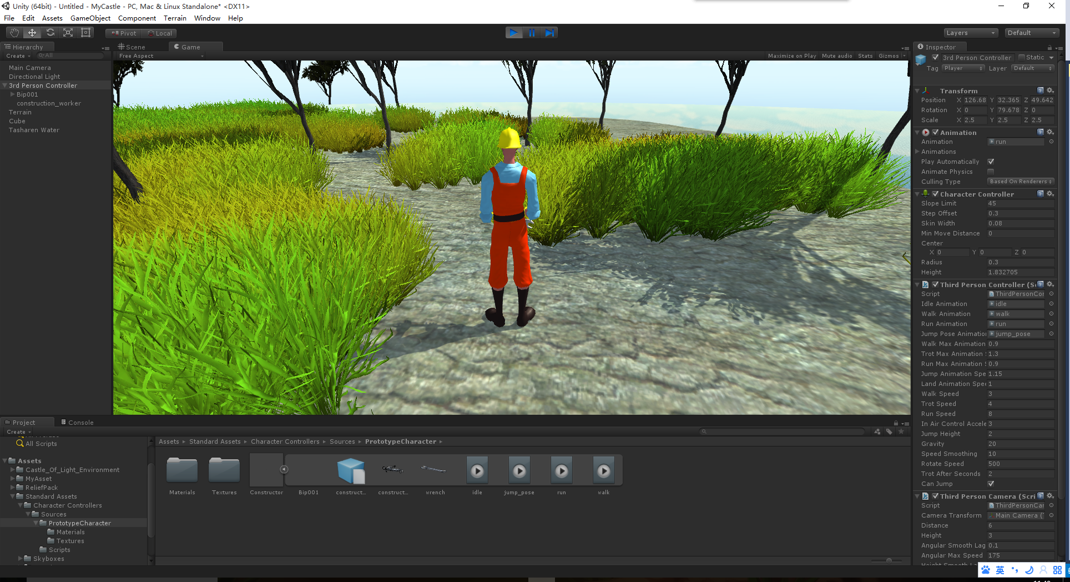1070x582 pixels.
Task: Open object picker for the Animation clip field
Action: pos(1051,142)
